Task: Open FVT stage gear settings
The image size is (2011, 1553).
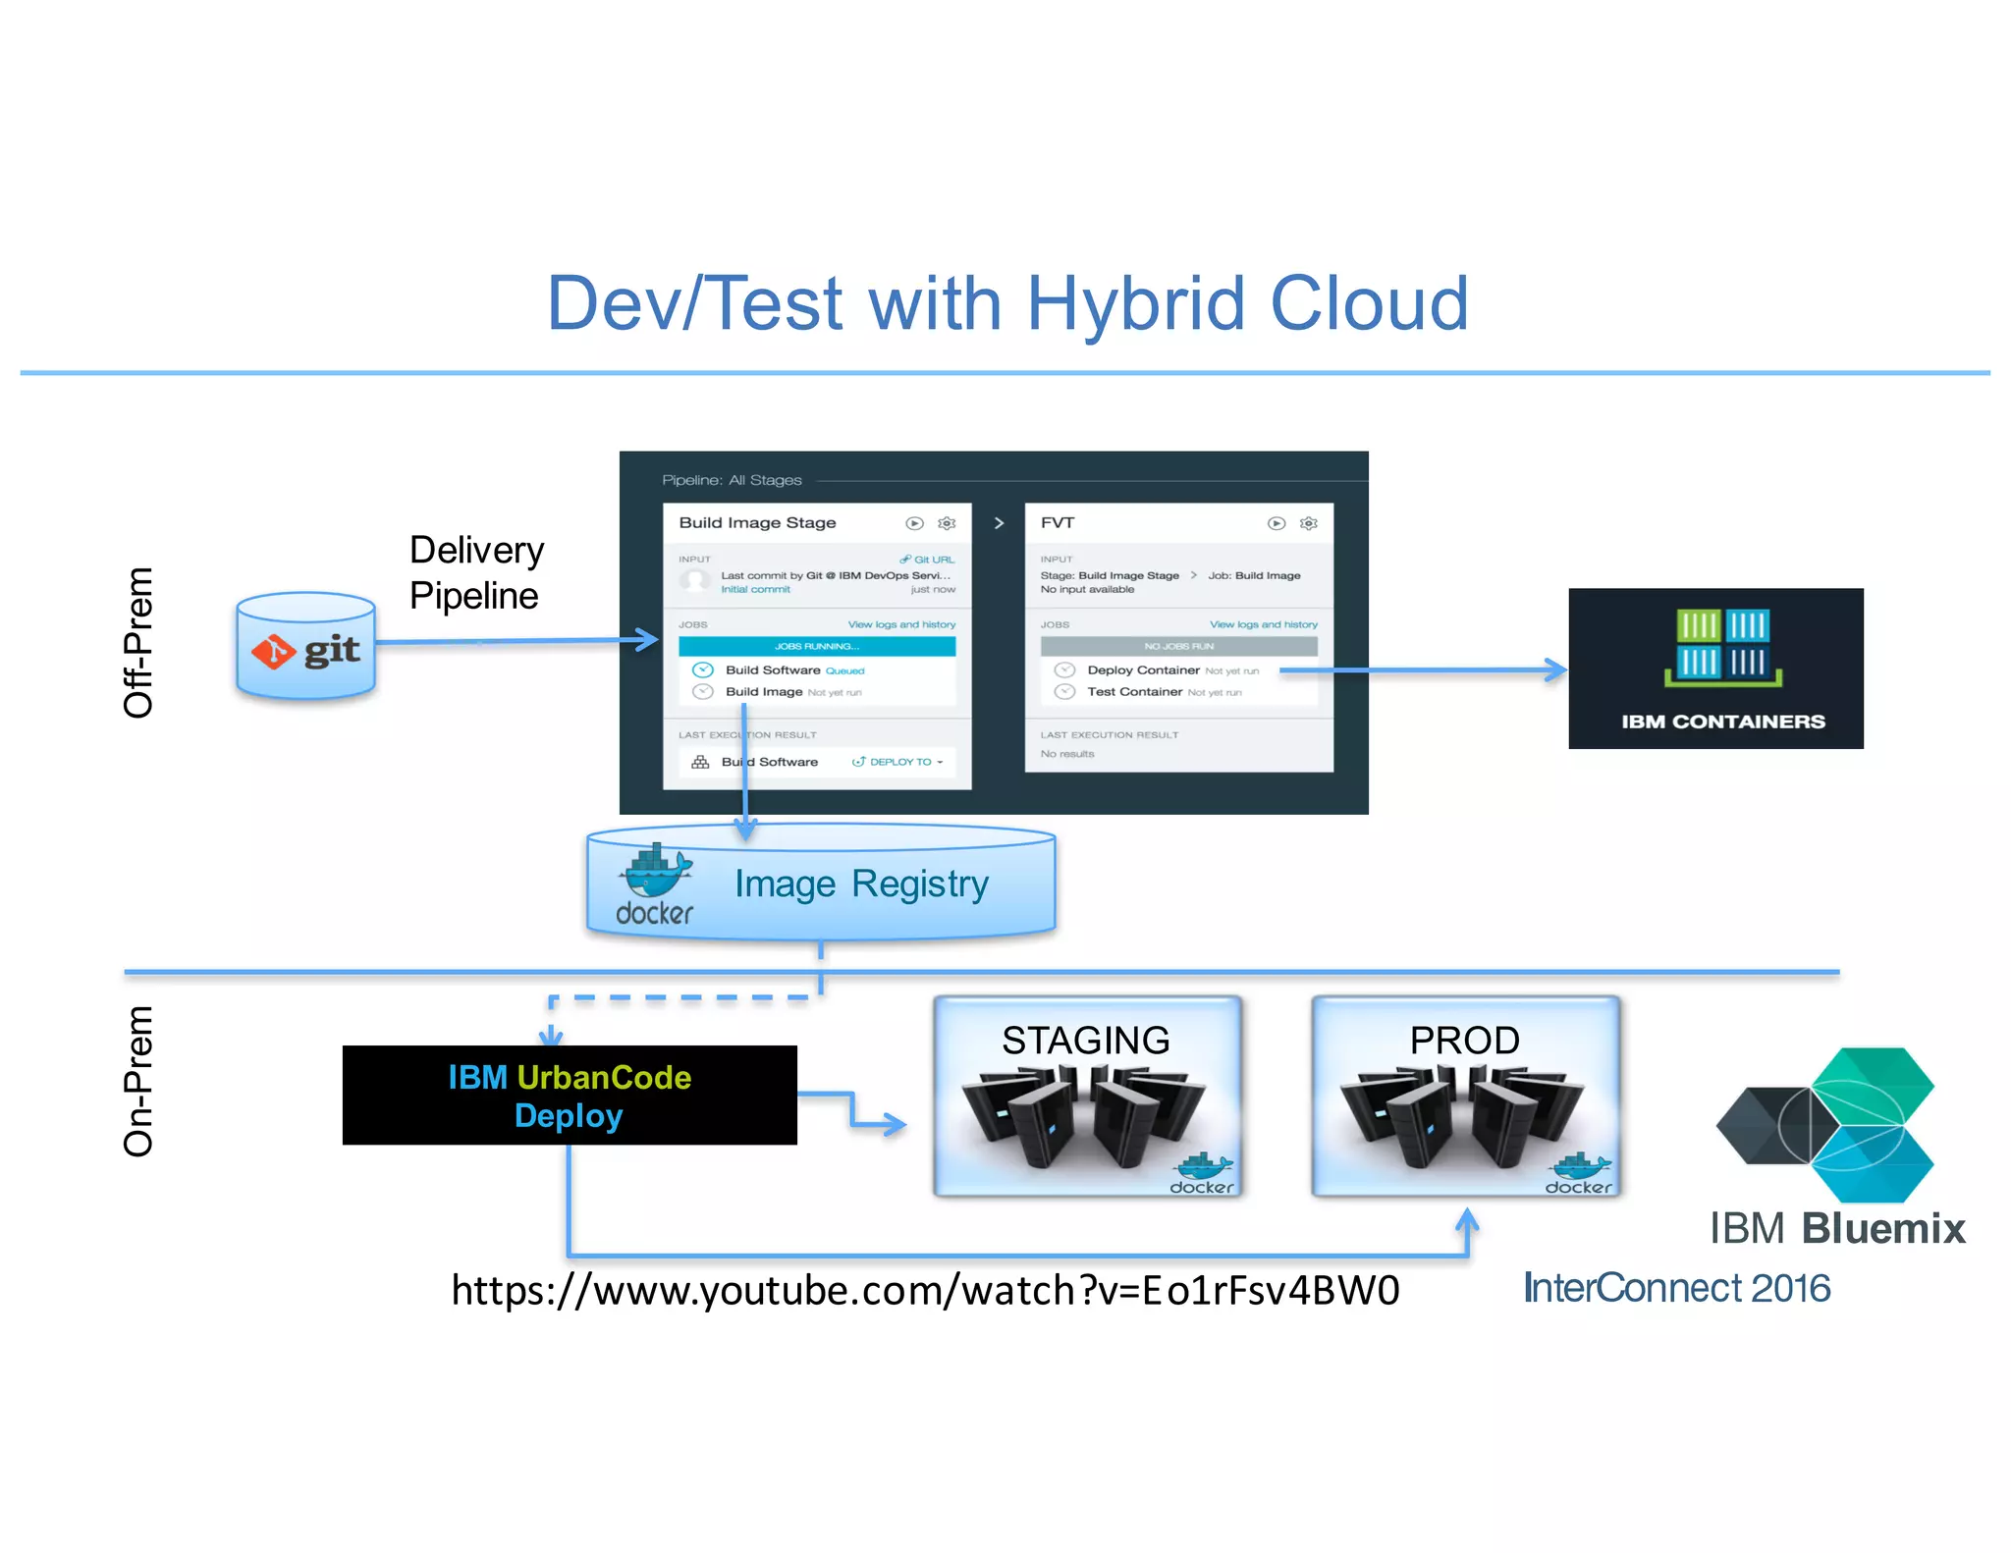Action: coord(1308,523)
